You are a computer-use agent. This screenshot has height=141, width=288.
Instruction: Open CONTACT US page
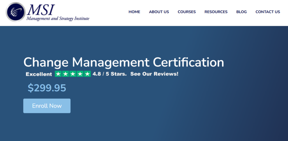pos(268,12)
